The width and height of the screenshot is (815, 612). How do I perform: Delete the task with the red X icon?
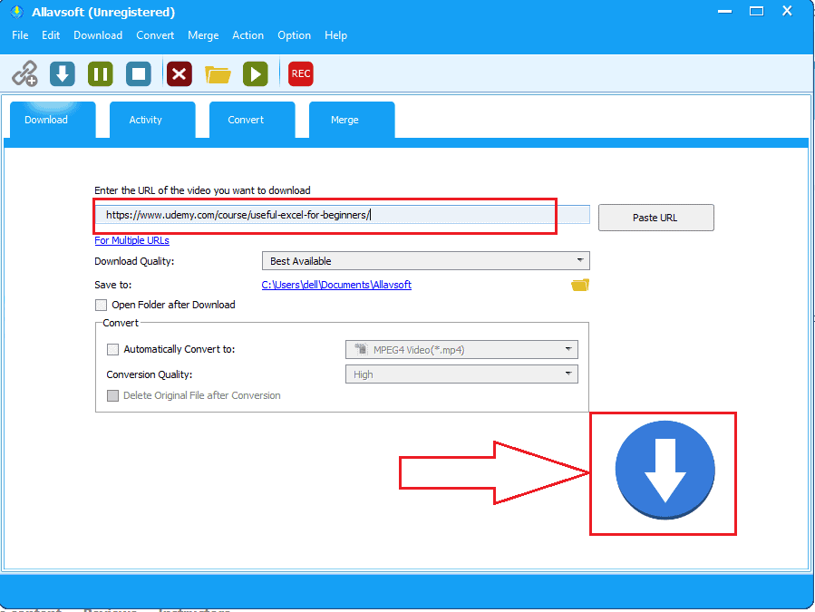[x=179, y=73]
